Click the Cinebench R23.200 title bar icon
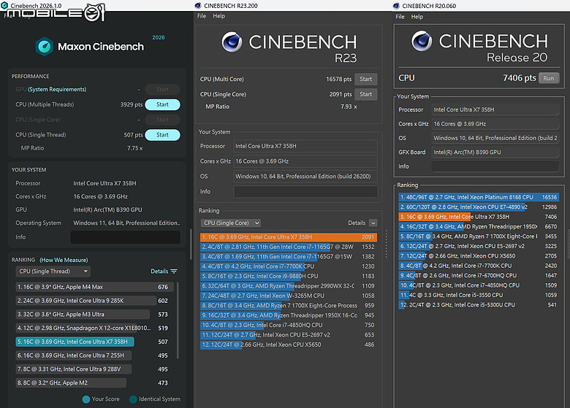The image size is (570, 408). tap(198, 5)
